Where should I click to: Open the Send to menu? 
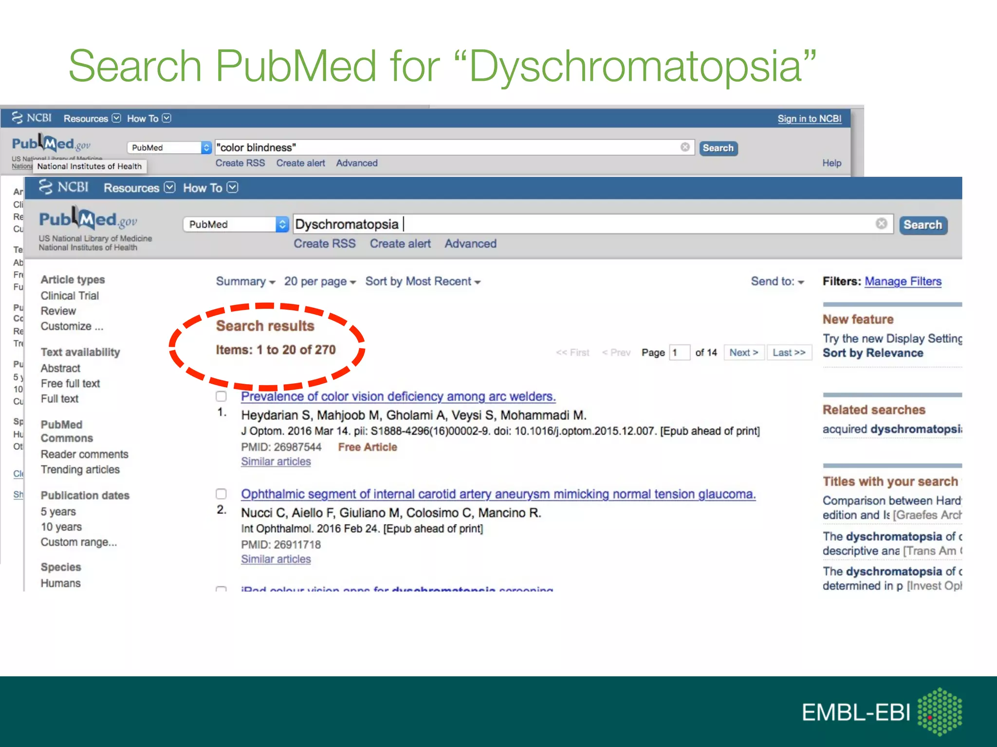tap(777, 282)
